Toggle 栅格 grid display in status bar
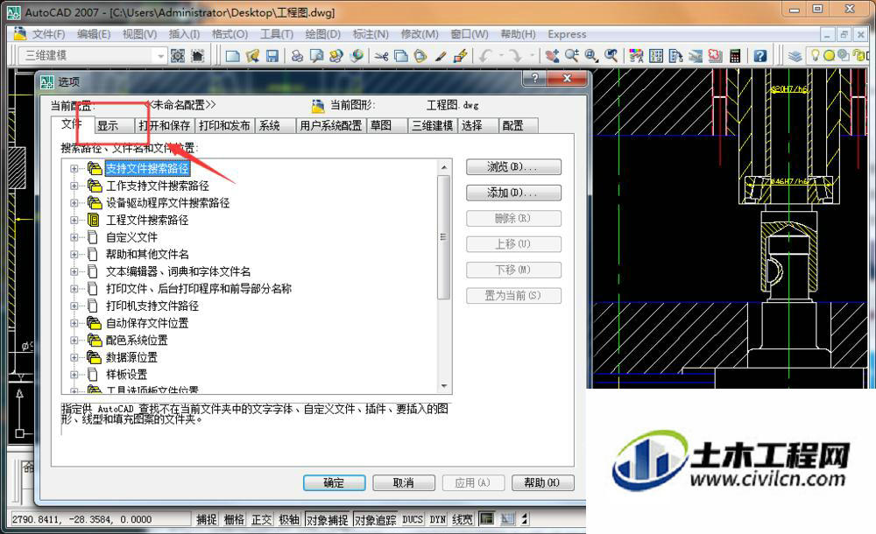The width and height of the screenshot is (876, 534). tap(234, 519)
